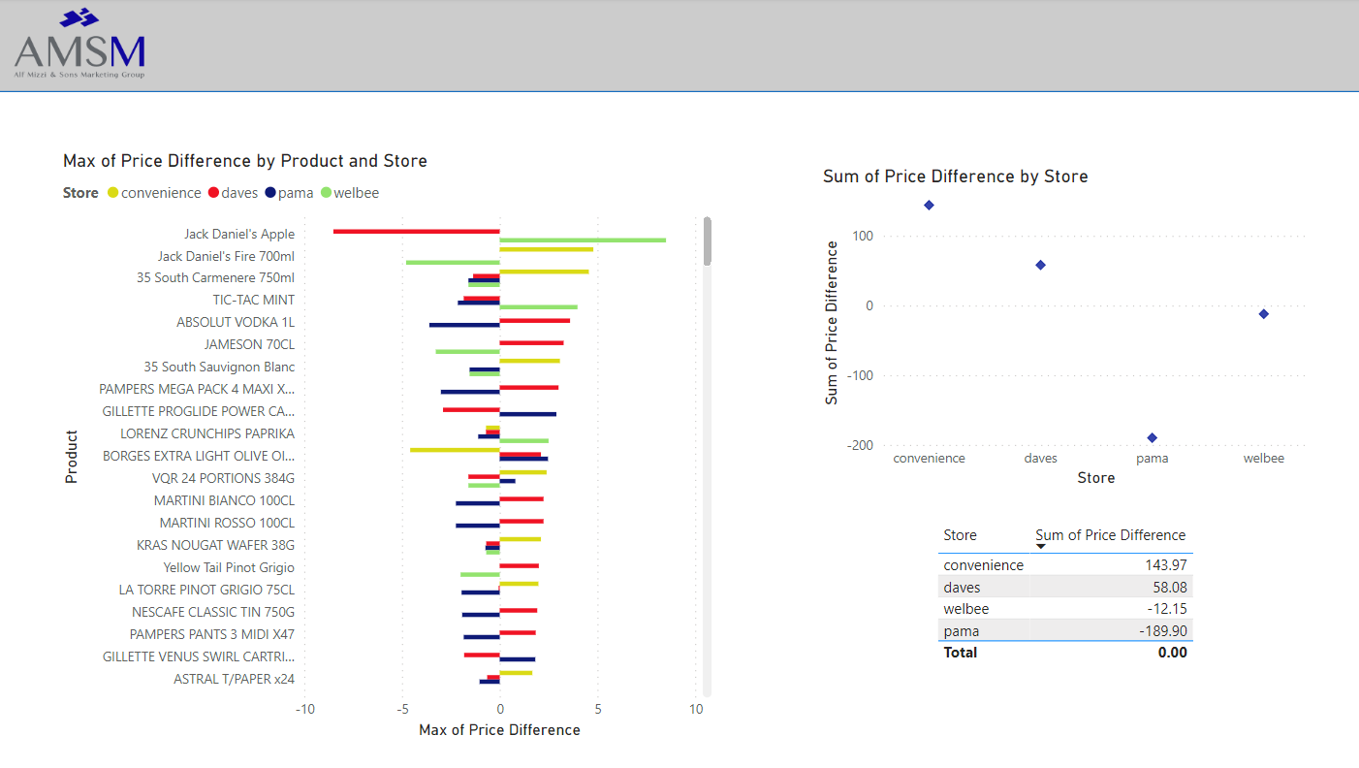Select the pama data point in scatter chart
Viewport: 1359px width, 768px height.
coord(1152,437)
